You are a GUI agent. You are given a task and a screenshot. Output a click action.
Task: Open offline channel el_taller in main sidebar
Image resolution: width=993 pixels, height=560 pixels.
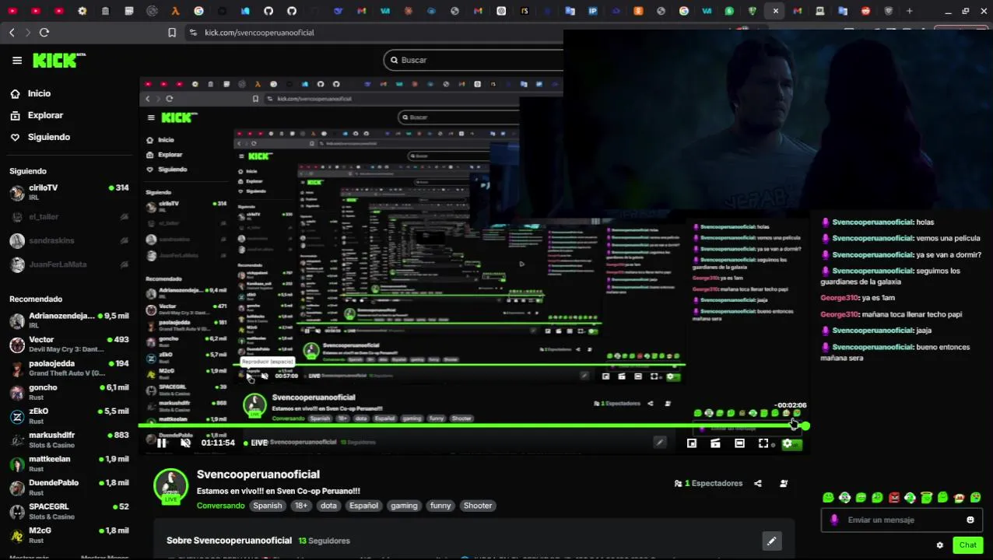[x=68, y=217]
